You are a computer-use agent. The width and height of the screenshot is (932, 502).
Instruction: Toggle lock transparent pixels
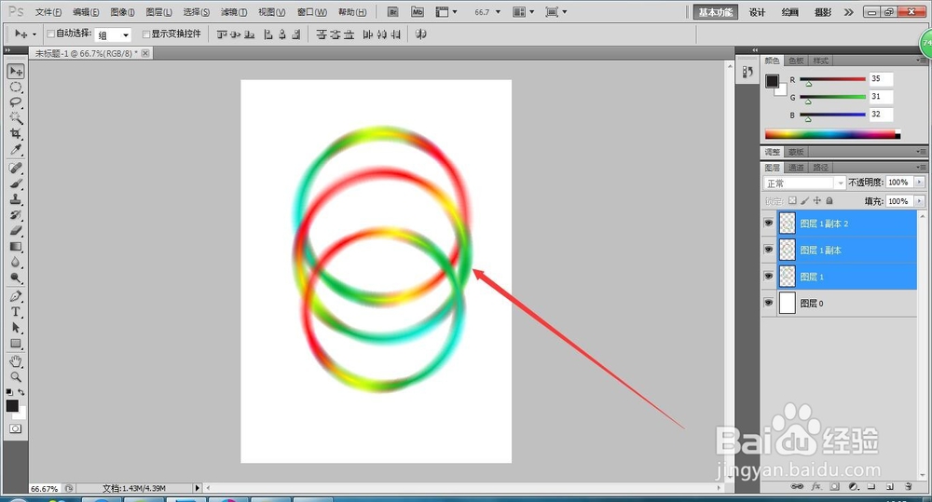[x=792, y=201]
